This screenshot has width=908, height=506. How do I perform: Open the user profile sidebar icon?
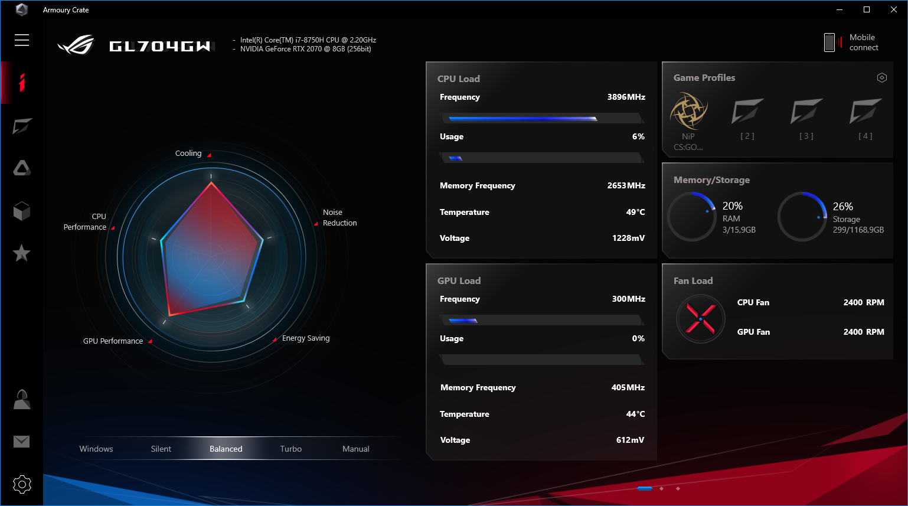(x=22, y=400)
